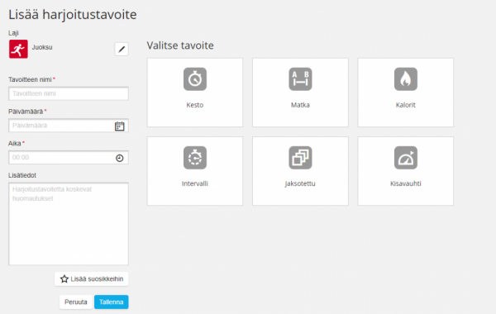This screenshot has height=314, width=496.
Task: Open the calendar picker in Päivämäärä field
Action: [x=119, y=126]
